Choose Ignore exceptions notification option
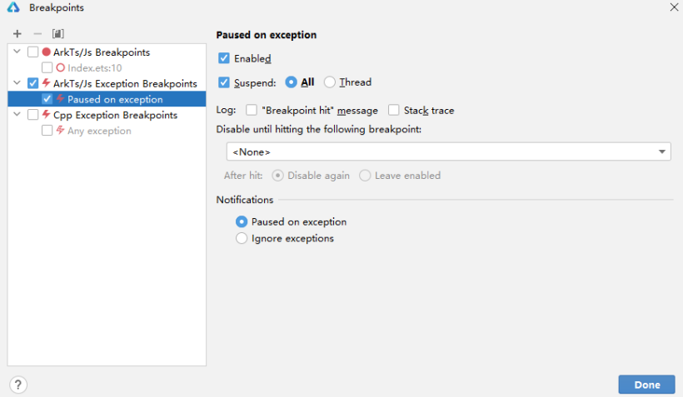Screen dimensions: 683x397 tap(242, 238)
